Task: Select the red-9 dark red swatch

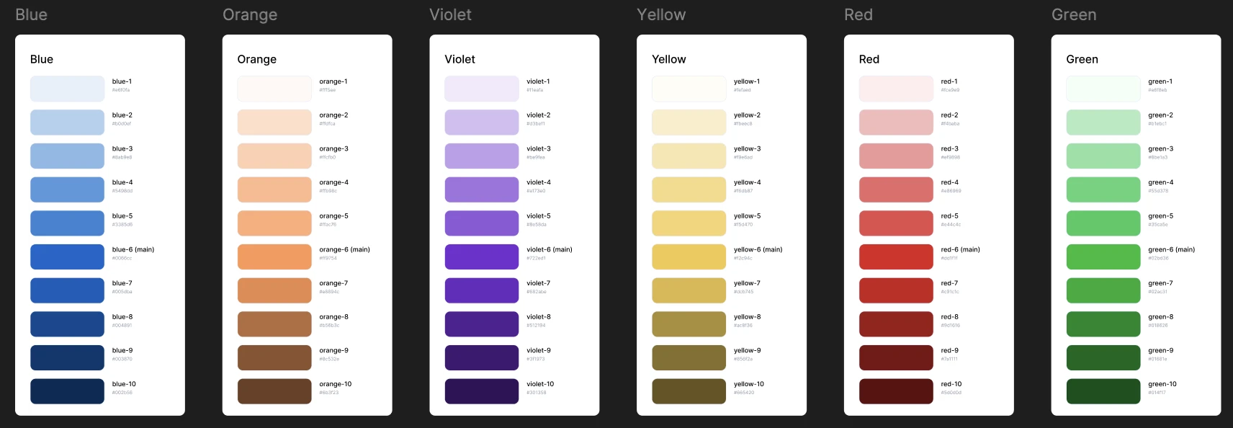Action: (896, 357)
